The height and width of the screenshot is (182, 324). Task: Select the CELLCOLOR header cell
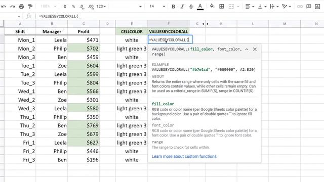click(x=132, y=31)
